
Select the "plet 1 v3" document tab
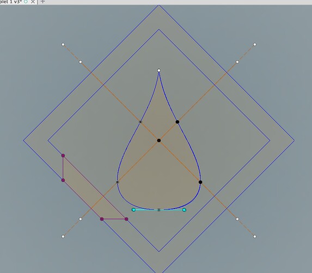(11, 2)
